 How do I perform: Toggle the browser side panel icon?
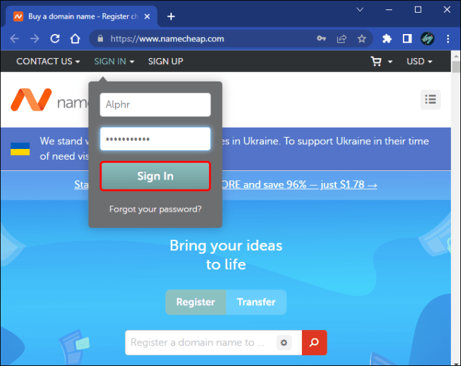[x=407, y=39]
